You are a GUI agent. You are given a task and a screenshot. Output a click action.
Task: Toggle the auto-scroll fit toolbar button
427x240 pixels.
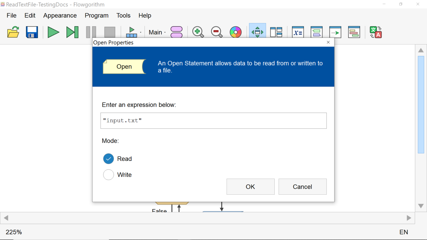coord(257,32)
